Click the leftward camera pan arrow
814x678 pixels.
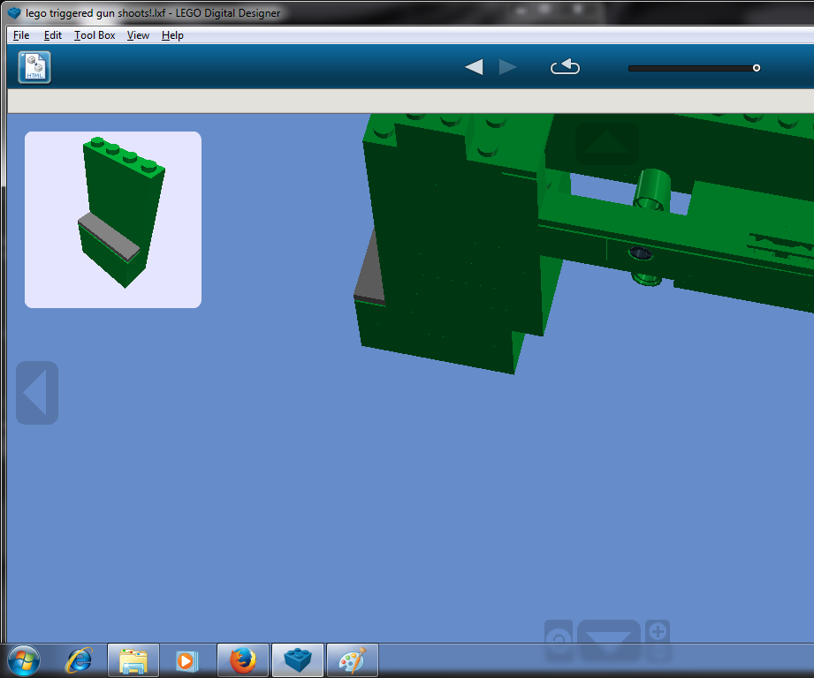[x=37, y=393]
